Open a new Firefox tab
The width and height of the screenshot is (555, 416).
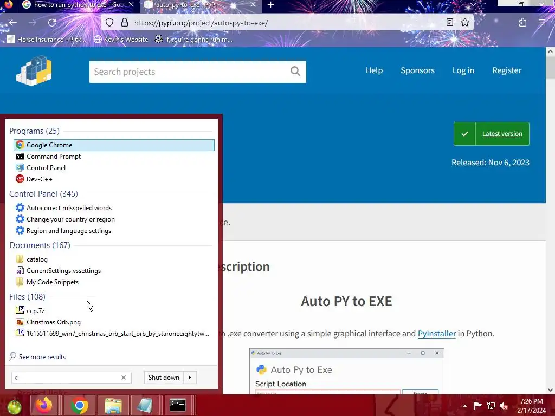click(271, 4)
